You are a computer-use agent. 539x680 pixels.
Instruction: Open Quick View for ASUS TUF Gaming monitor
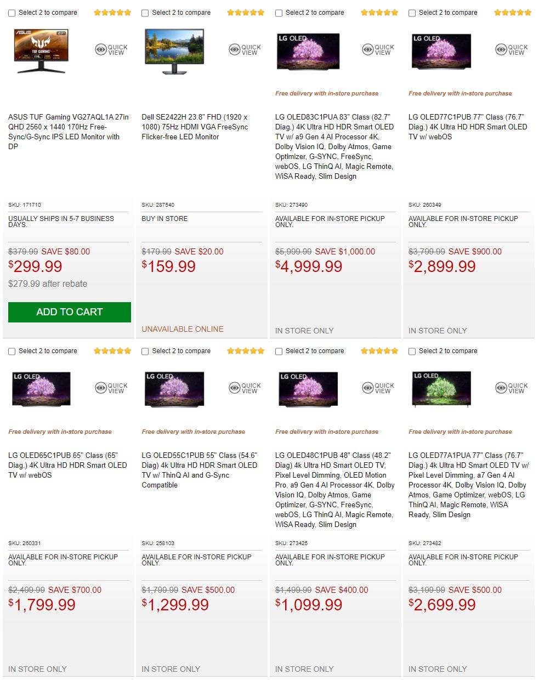111,50
